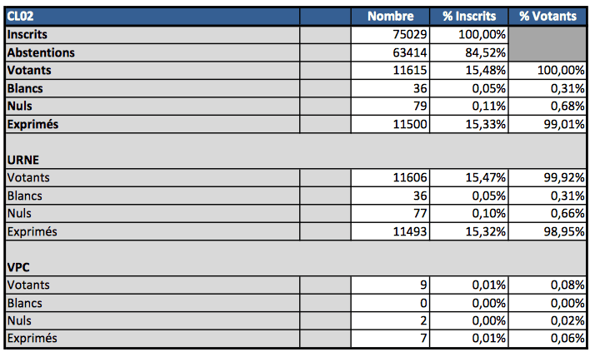Viewport: 600px width, 362px height.
Task: Select the Nombre column header
Action: point(390,16)
